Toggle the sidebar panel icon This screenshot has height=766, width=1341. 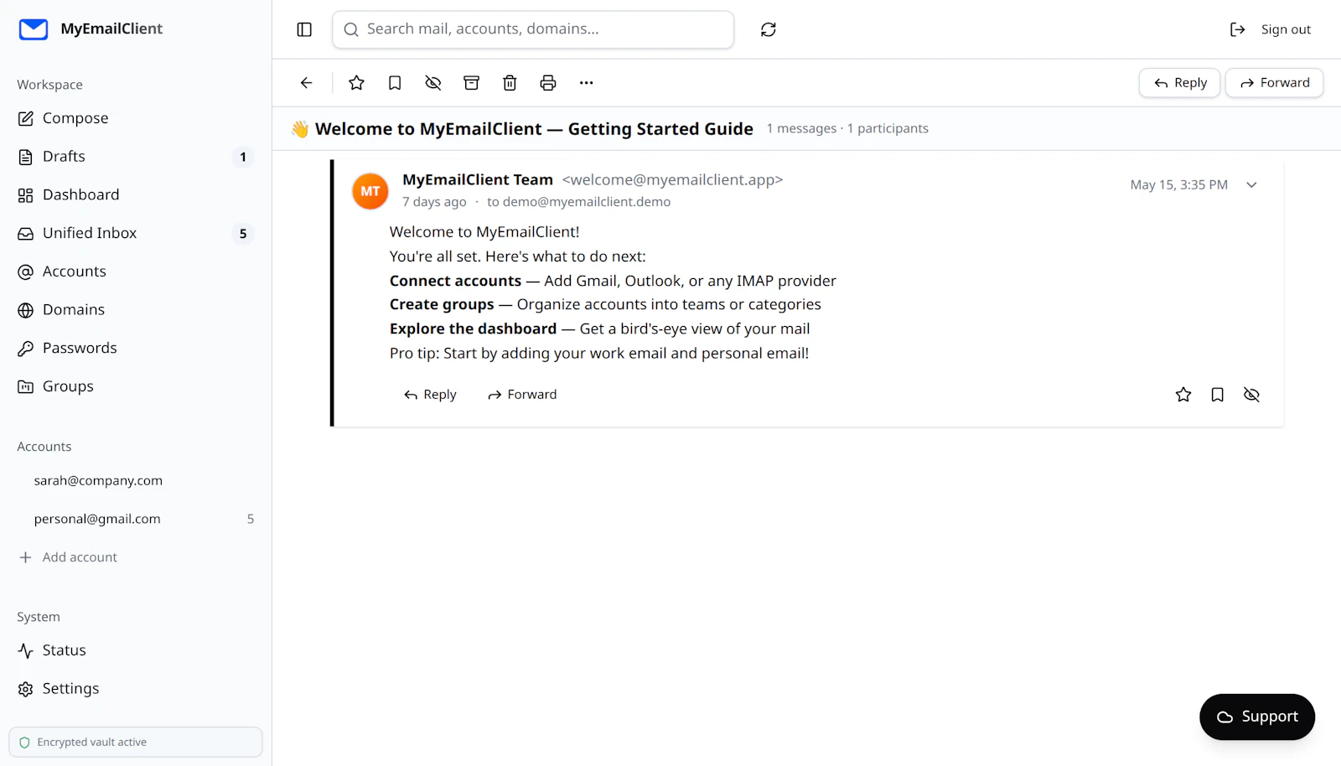[304, 29]
